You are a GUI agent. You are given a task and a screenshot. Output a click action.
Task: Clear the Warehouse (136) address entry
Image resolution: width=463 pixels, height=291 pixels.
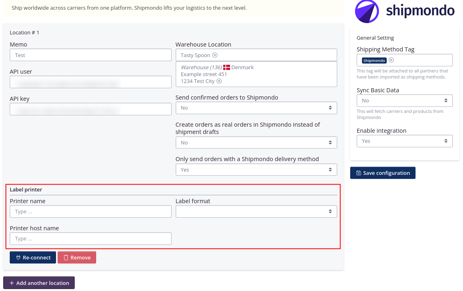[219, 81]
